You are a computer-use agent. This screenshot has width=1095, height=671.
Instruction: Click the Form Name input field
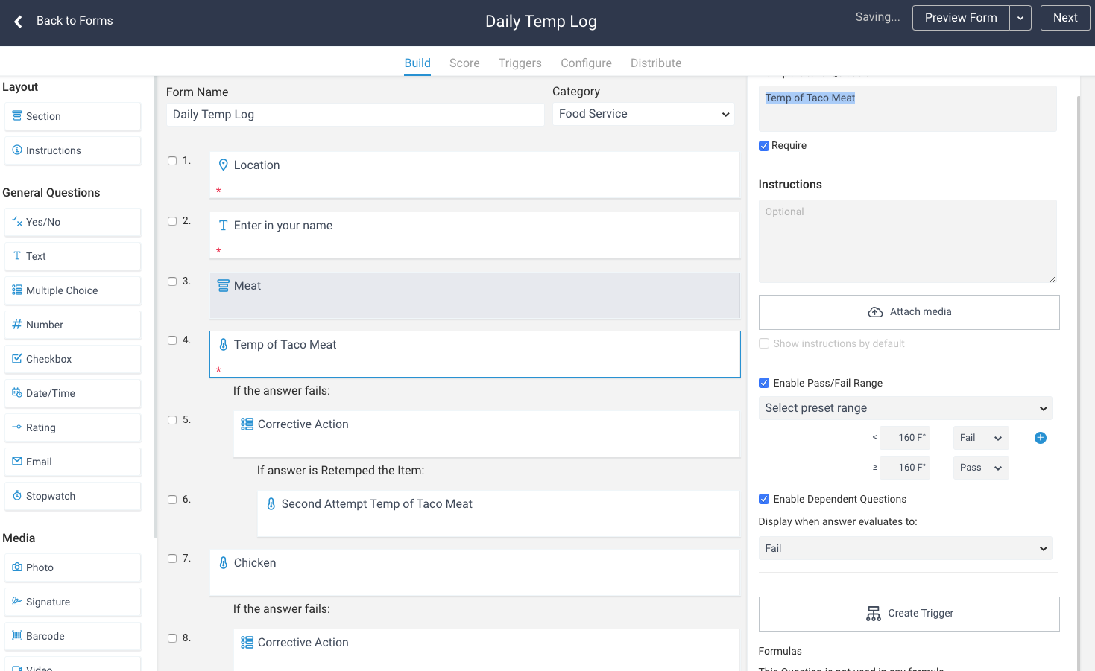pos(355,115)
